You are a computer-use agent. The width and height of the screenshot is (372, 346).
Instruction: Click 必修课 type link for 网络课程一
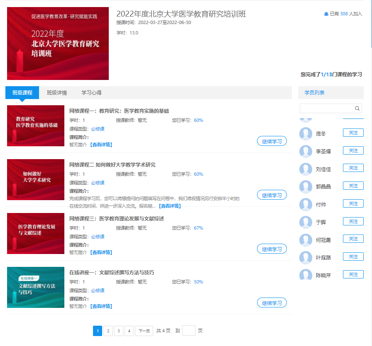pos(98,129)
